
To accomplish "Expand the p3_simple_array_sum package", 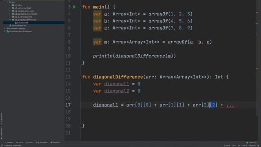I will pyautogui.click(x=10, y=11).
